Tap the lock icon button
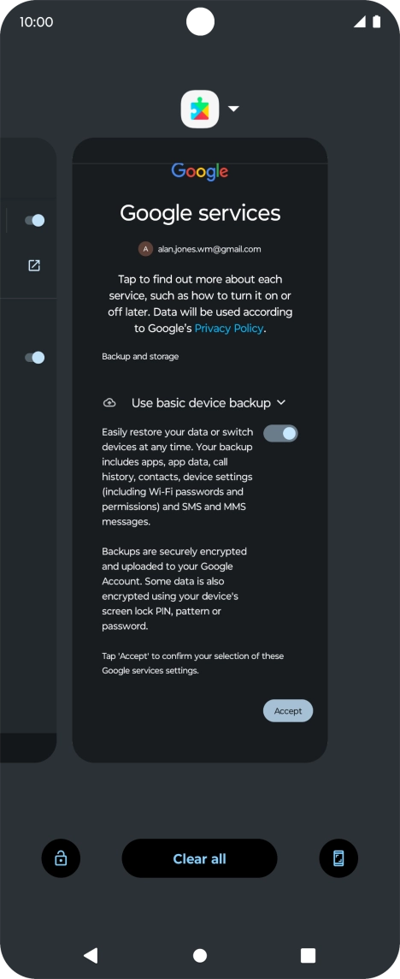The image size is (400, 979). pyautogui.click(x=62, y=858)
